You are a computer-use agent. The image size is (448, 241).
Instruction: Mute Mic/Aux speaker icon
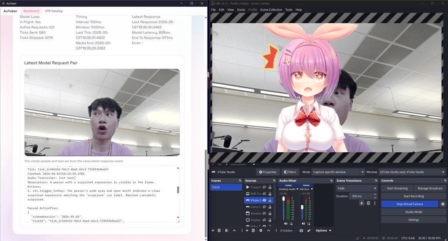[x=304, y=223]
